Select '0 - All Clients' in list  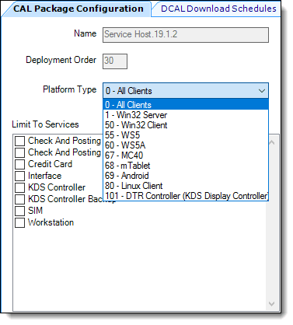point(186,105)
